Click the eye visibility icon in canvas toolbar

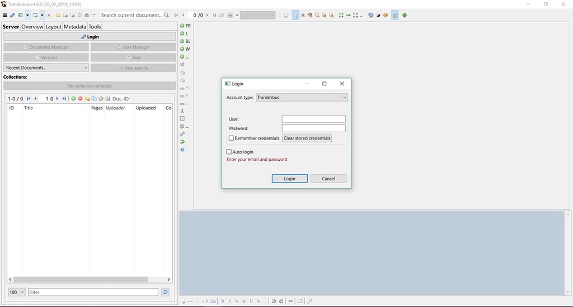click(x=303, y=15)
